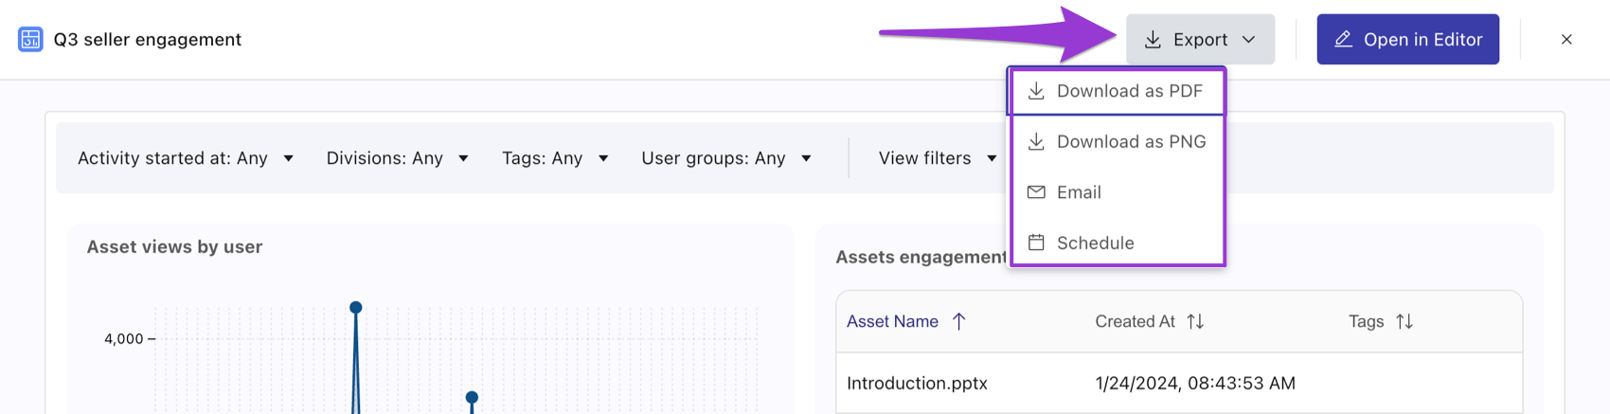Click the dashboard icon beside Q3 seller engagement

point(30,40)
